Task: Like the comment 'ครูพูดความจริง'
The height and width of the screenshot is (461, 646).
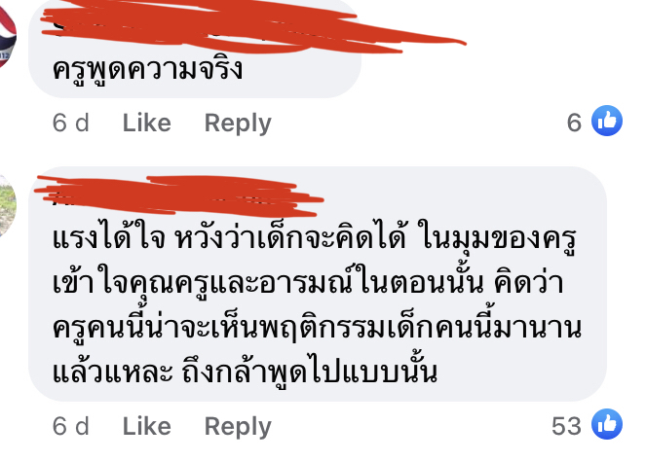Action: [x=147, y=123]
